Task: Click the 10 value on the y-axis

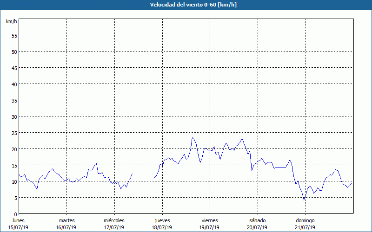Action: [14, 181]
